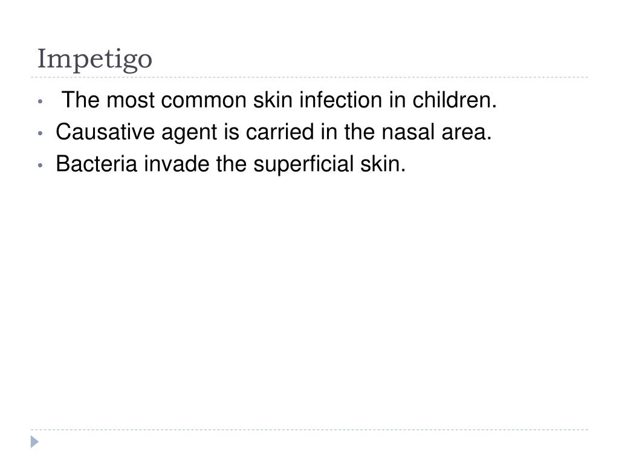Click the dotted divider line under the title
The width and height of the screenshot is (619, 464).
(x=309, y=77)
